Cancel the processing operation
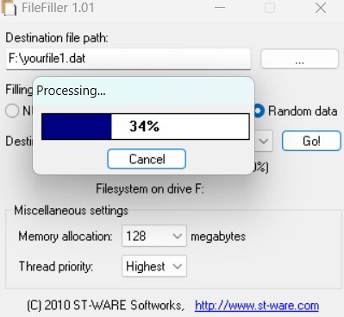344x317 pixels. (147, 159)
